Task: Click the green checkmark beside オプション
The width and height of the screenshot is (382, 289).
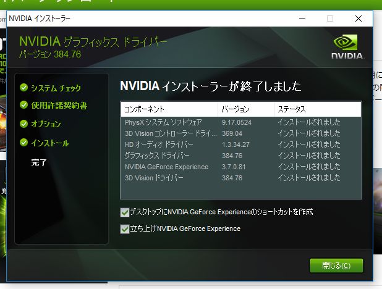Action: pos(24,124)
